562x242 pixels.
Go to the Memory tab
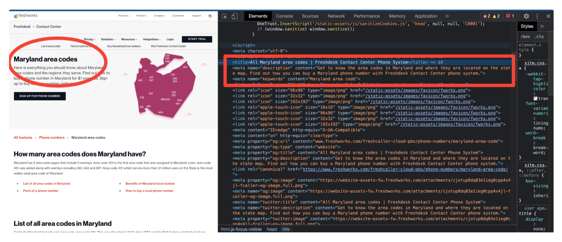coord(397,16)
